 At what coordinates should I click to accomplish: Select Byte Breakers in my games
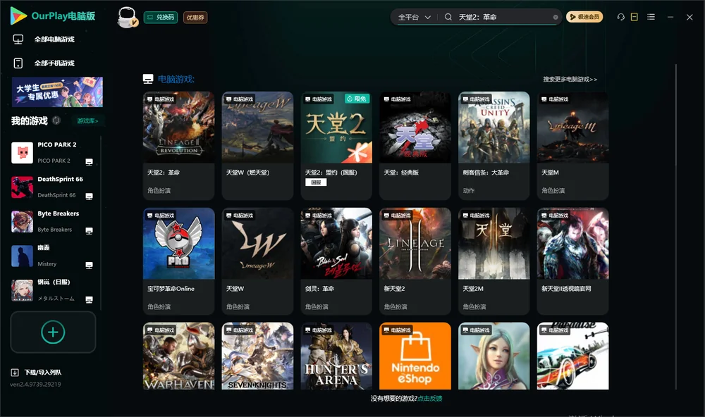pos(53,221)
